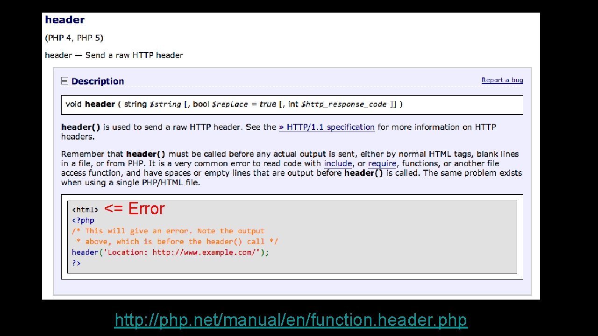Open the include function link
Image resolution: width=598 pixels, height=336 pixels.
pos(338,164)
